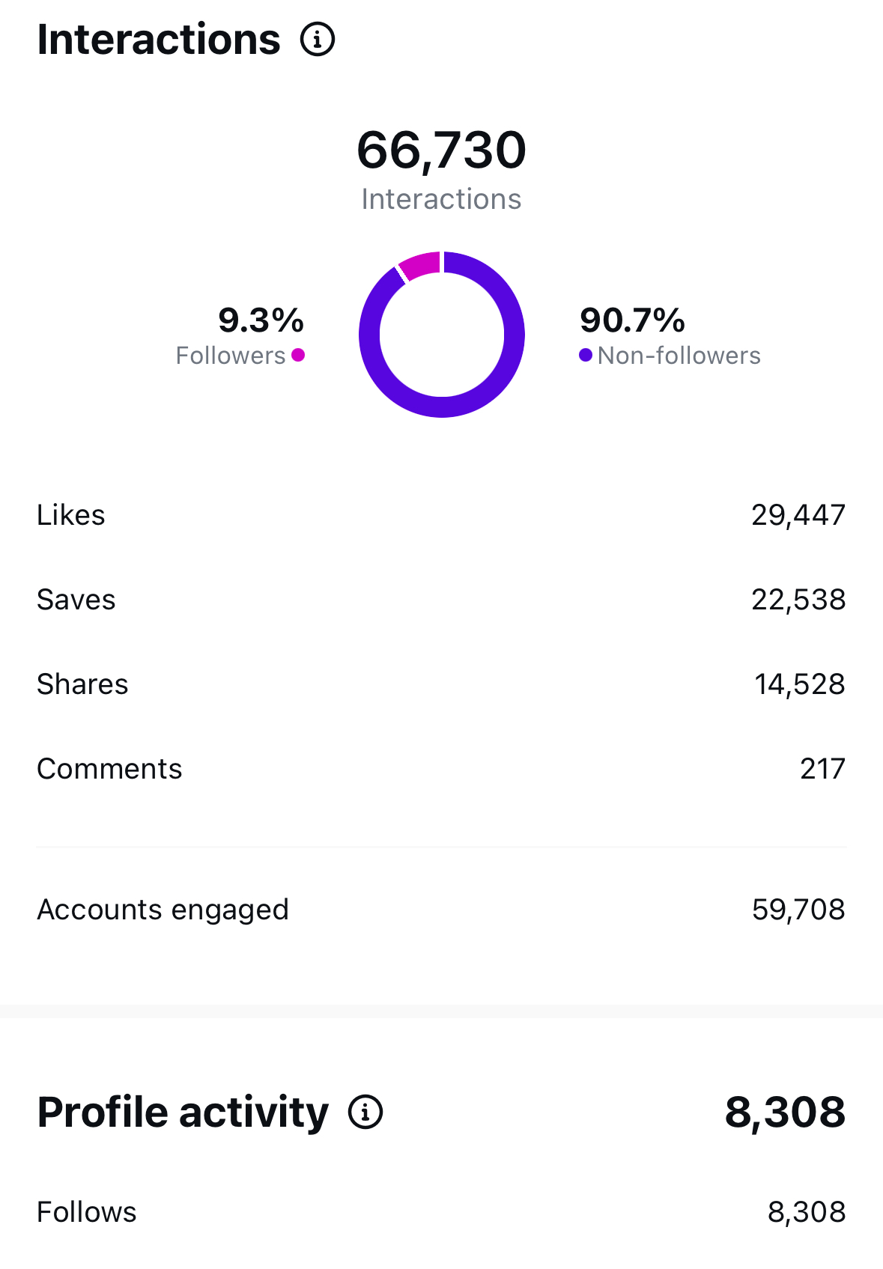The image size is (883, 1269).
Task: Tap the Profile activity heading
Action: [183, 1112]
